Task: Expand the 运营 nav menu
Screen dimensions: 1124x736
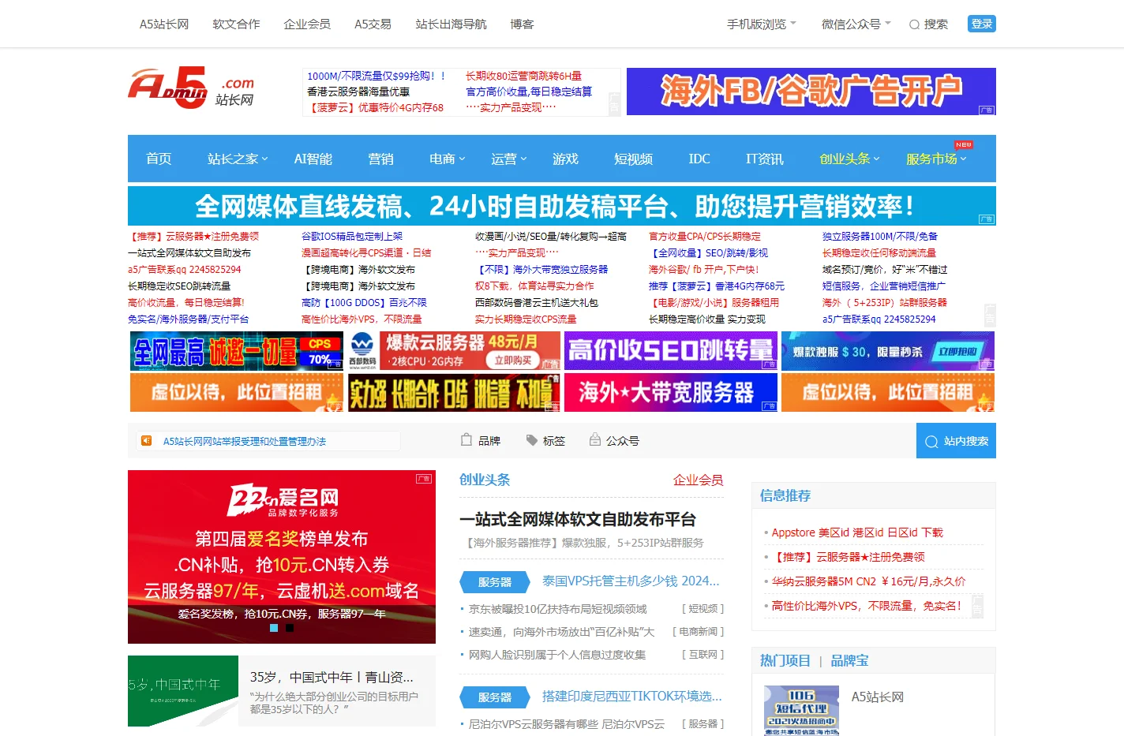Action: point(509,159)
